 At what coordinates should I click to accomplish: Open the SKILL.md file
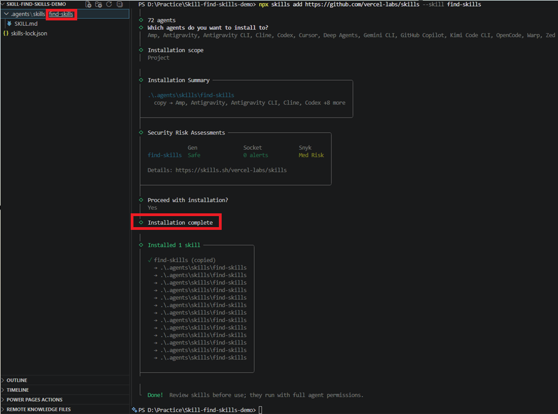point(26,24)
